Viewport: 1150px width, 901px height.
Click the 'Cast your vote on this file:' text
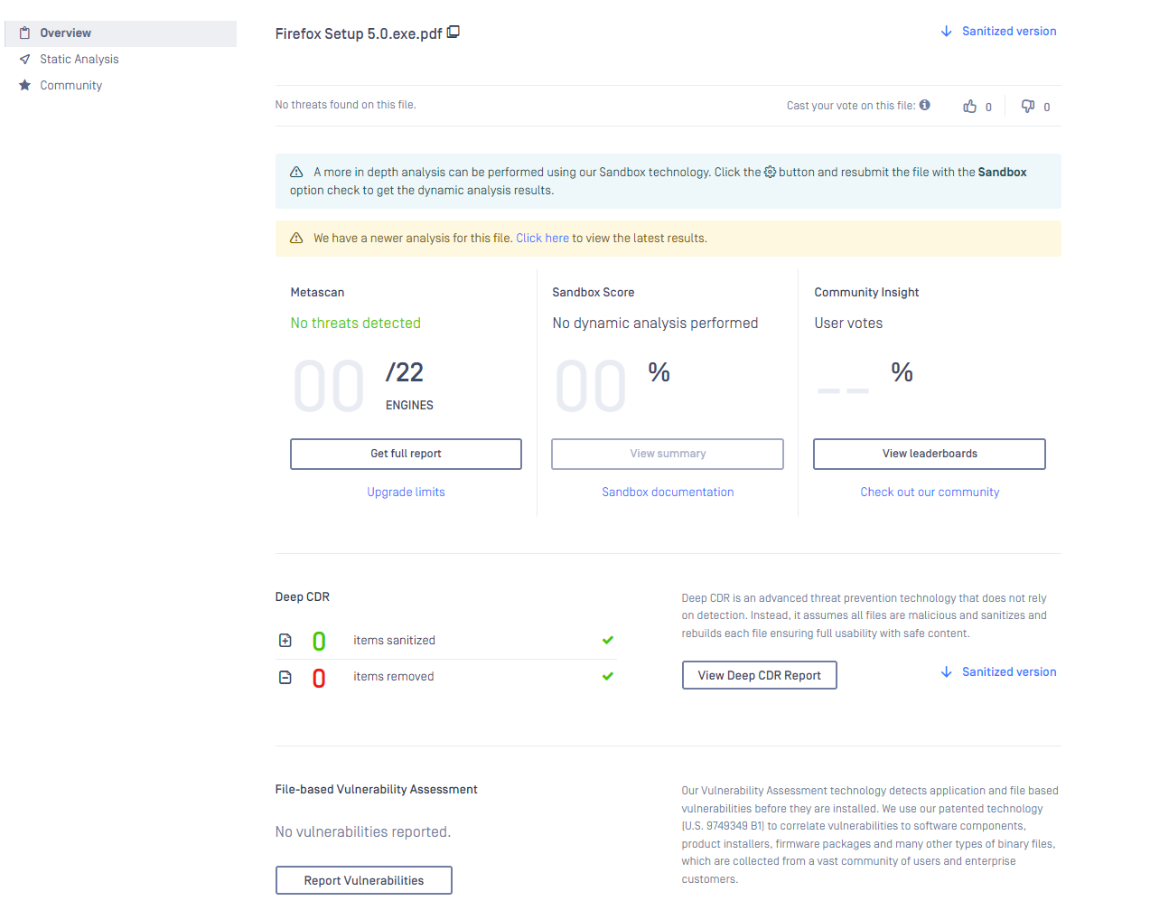coord(851,106)
